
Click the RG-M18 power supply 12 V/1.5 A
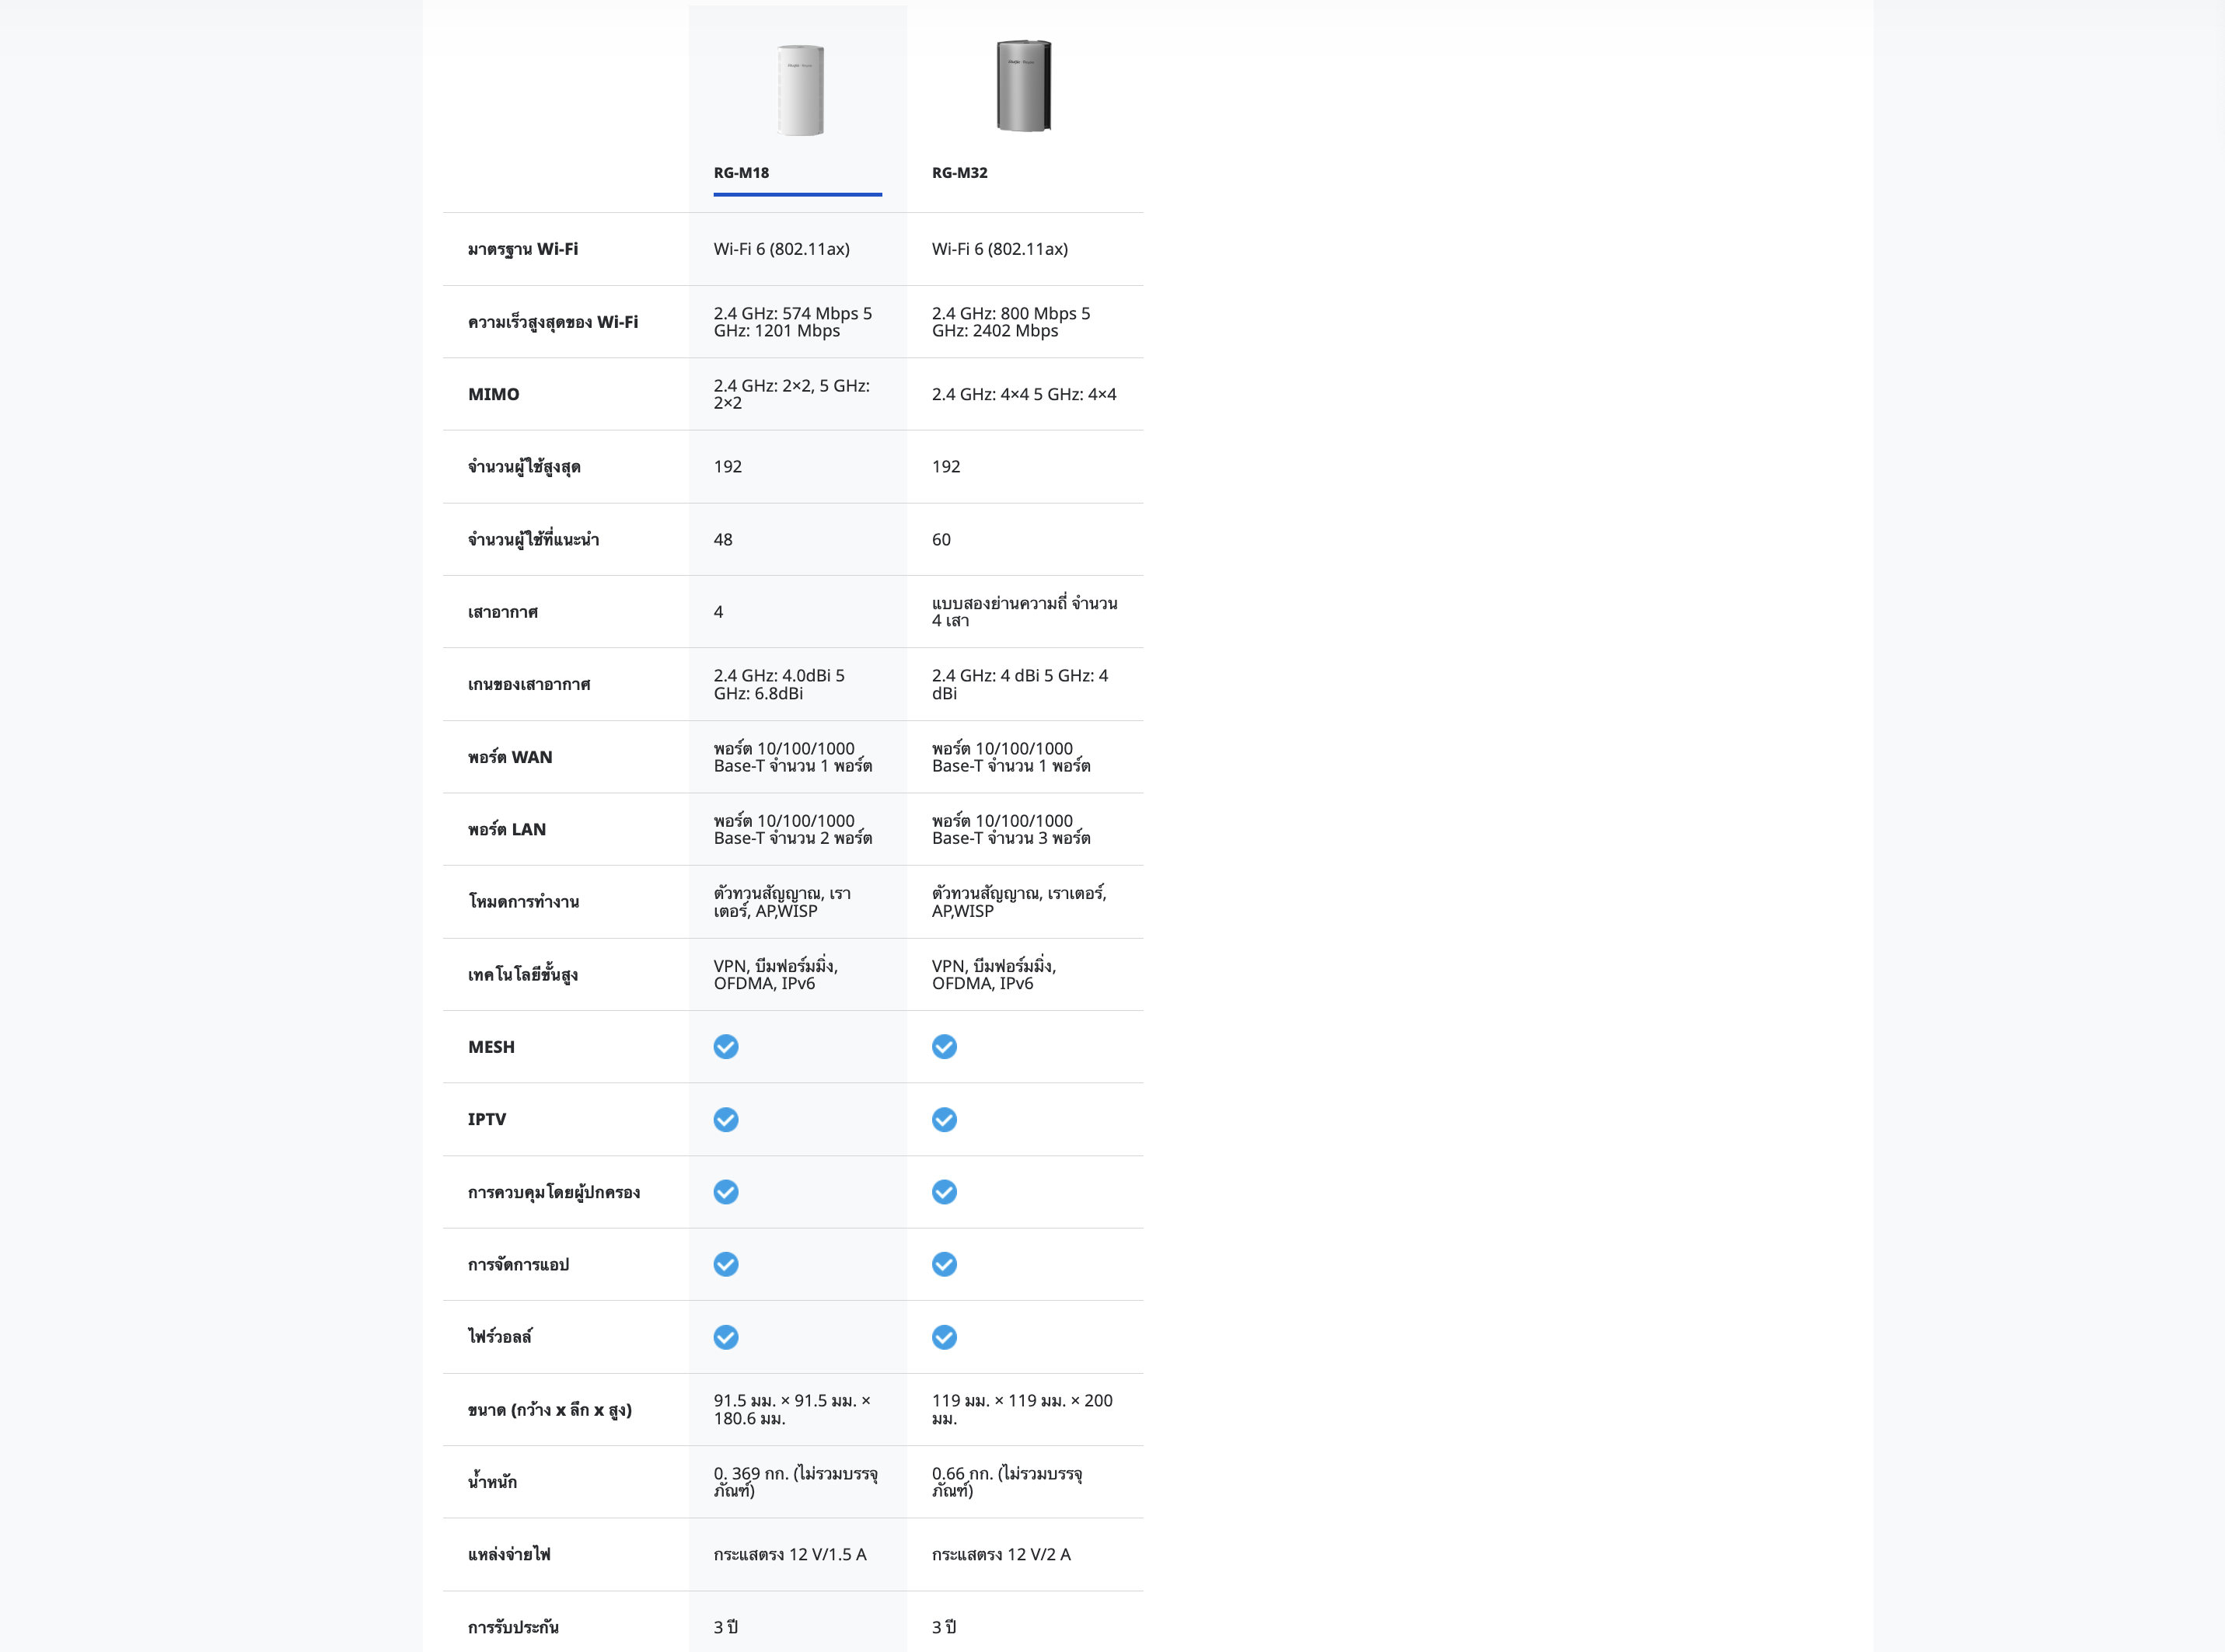(789, 1554)
